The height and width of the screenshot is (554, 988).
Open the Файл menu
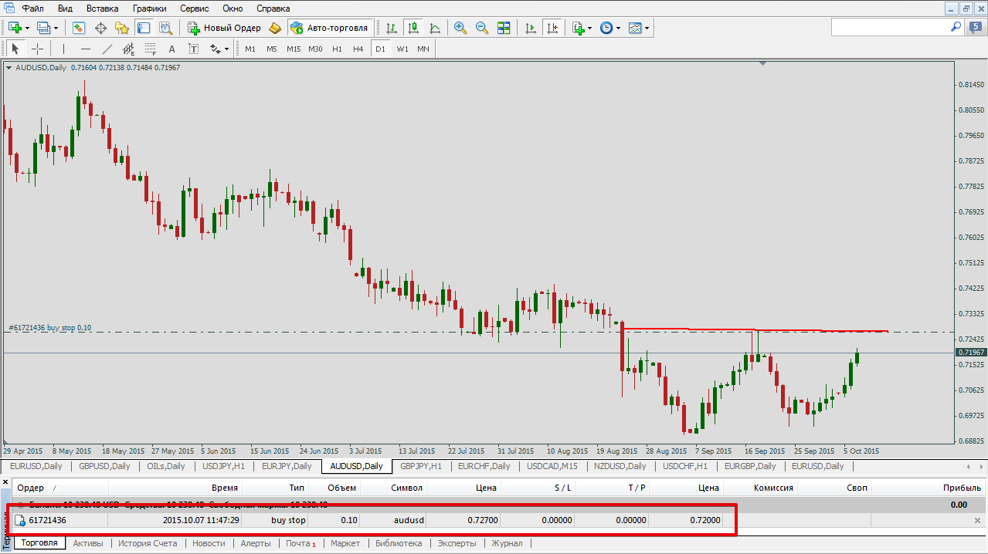pos(32,8)
